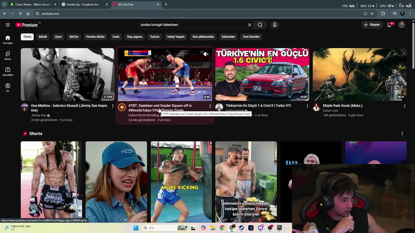The image size is (415, 233).
Task: Select the Yeni öneriler filter chip
Action: [251, 37]
